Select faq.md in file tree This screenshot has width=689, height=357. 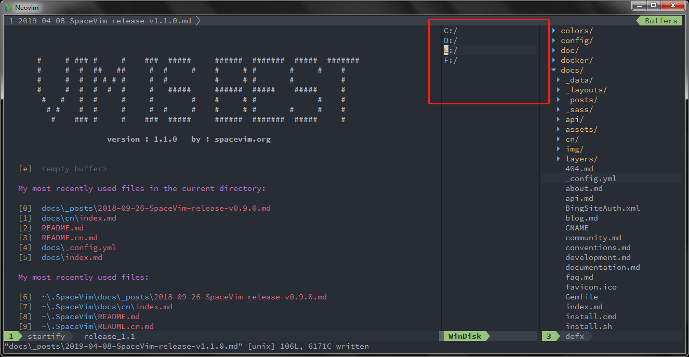(x=579, y=277)
